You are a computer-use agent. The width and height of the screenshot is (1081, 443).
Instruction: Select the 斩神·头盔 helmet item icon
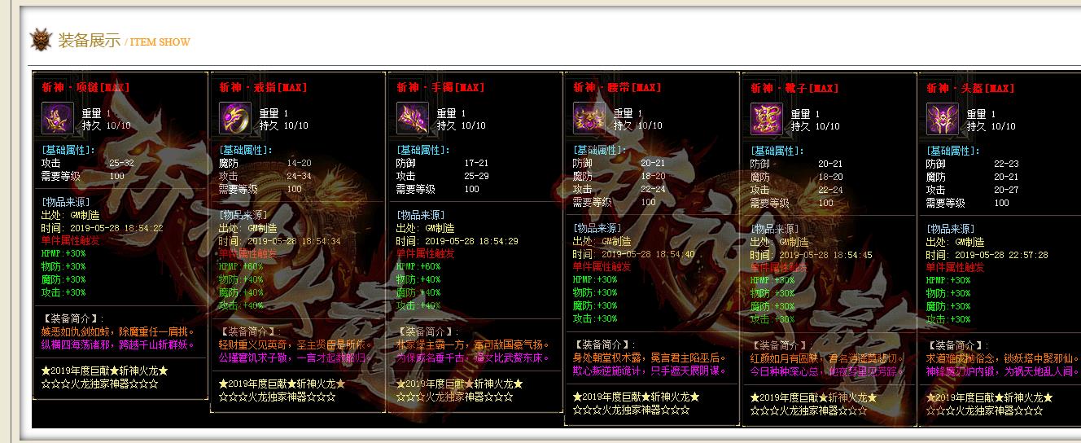[x=943, y=119]
